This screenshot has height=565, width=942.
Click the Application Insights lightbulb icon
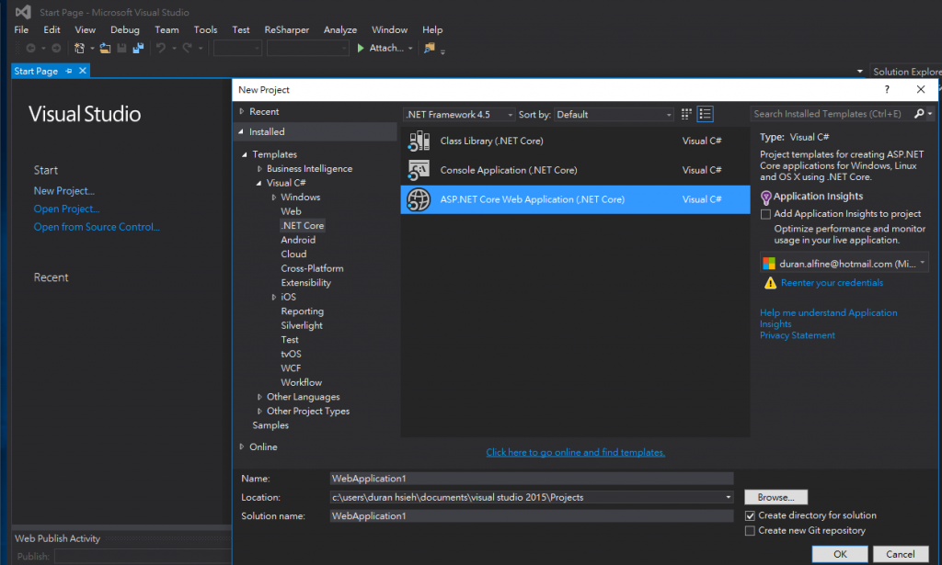tap(766, 198)
